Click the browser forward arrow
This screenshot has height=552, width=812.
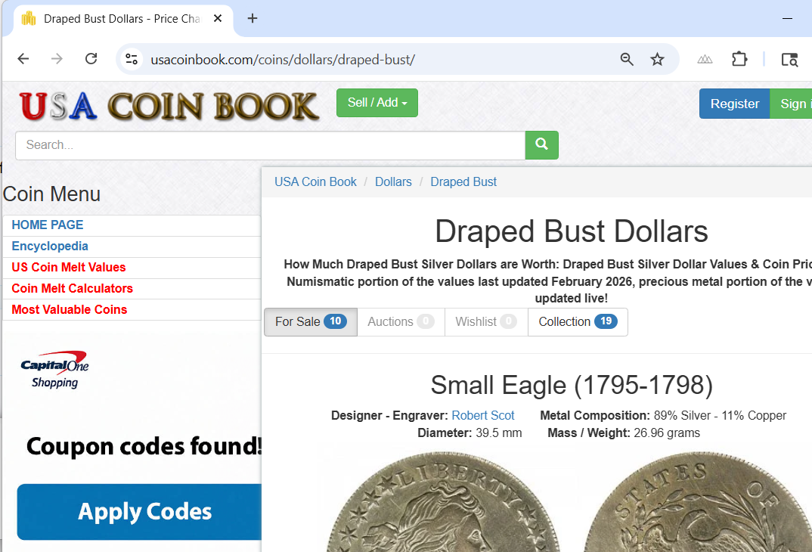57,59
